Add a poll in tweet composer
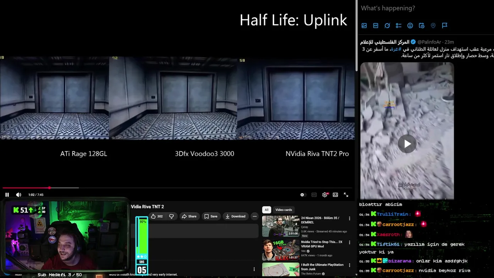494x278 pixels. pos(399,25)
